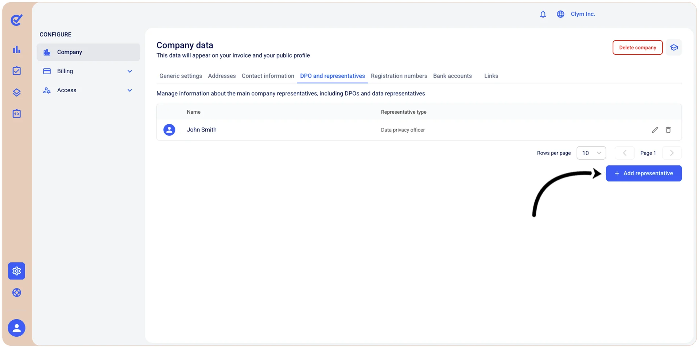Click Representative type column header
699x348 pixels.
pos(404,112)
